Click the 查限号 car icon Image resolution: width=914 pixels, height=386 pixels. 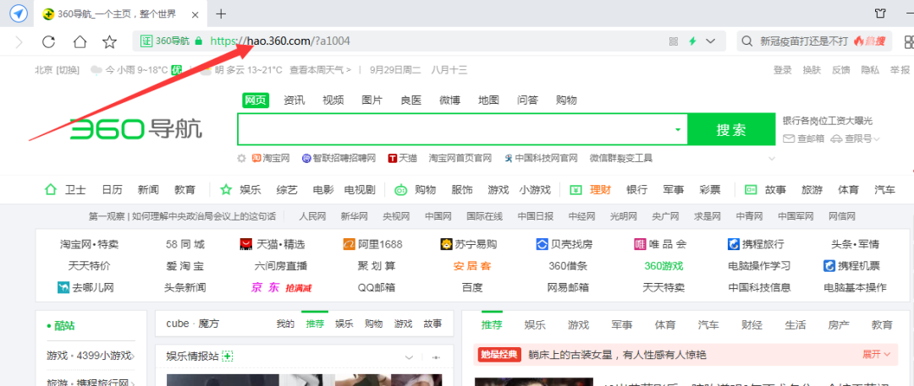point(836,139)
